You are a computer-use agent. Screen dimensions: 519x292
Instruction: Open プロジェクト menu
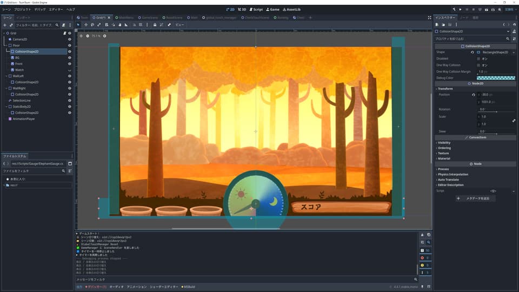(x=23, y=10)
